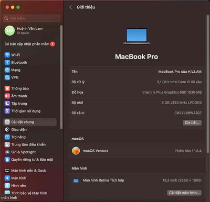Viewport: 210px width, 202px height.
Task: Open the Màn hình display icon in sidebar
Action: (x=7, y=178)
